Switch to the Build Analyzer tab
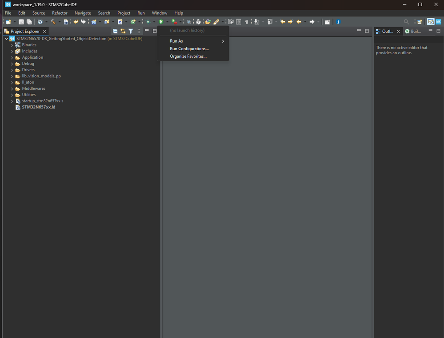This screenshot has width=444, height=338. click(x=413, y=31)
